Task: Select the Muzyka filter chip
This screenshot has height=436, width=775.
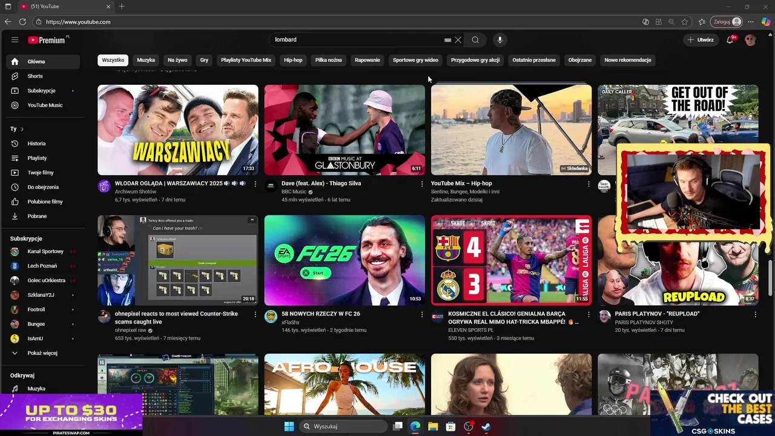Action: click(x=146, y=60)
